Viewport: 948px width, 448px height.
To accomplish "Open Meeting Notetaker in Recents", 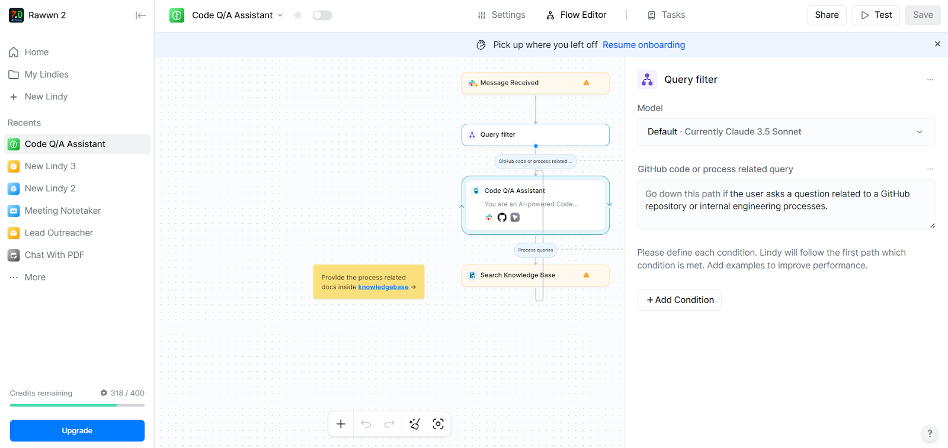I will tap(77, 211).
